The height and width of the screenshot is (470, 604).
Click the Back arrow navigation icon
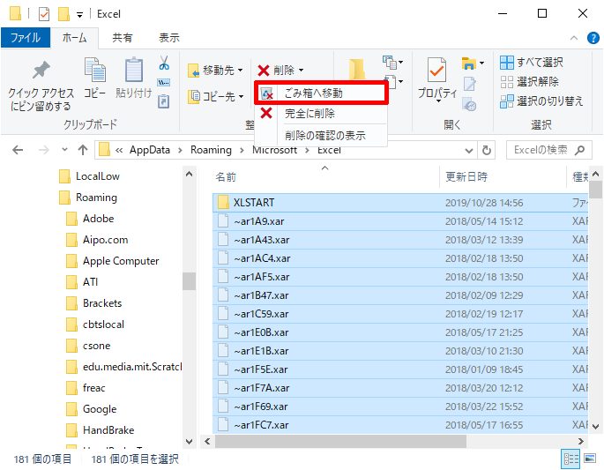coord(18,150)
